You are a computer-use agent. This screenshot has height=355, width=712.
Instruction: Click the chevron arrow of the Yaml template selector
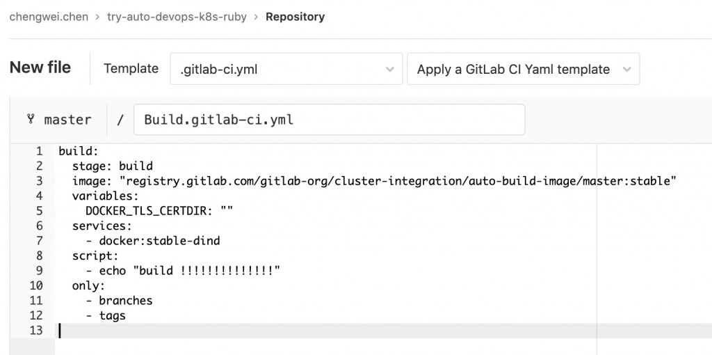coord(626,70)
